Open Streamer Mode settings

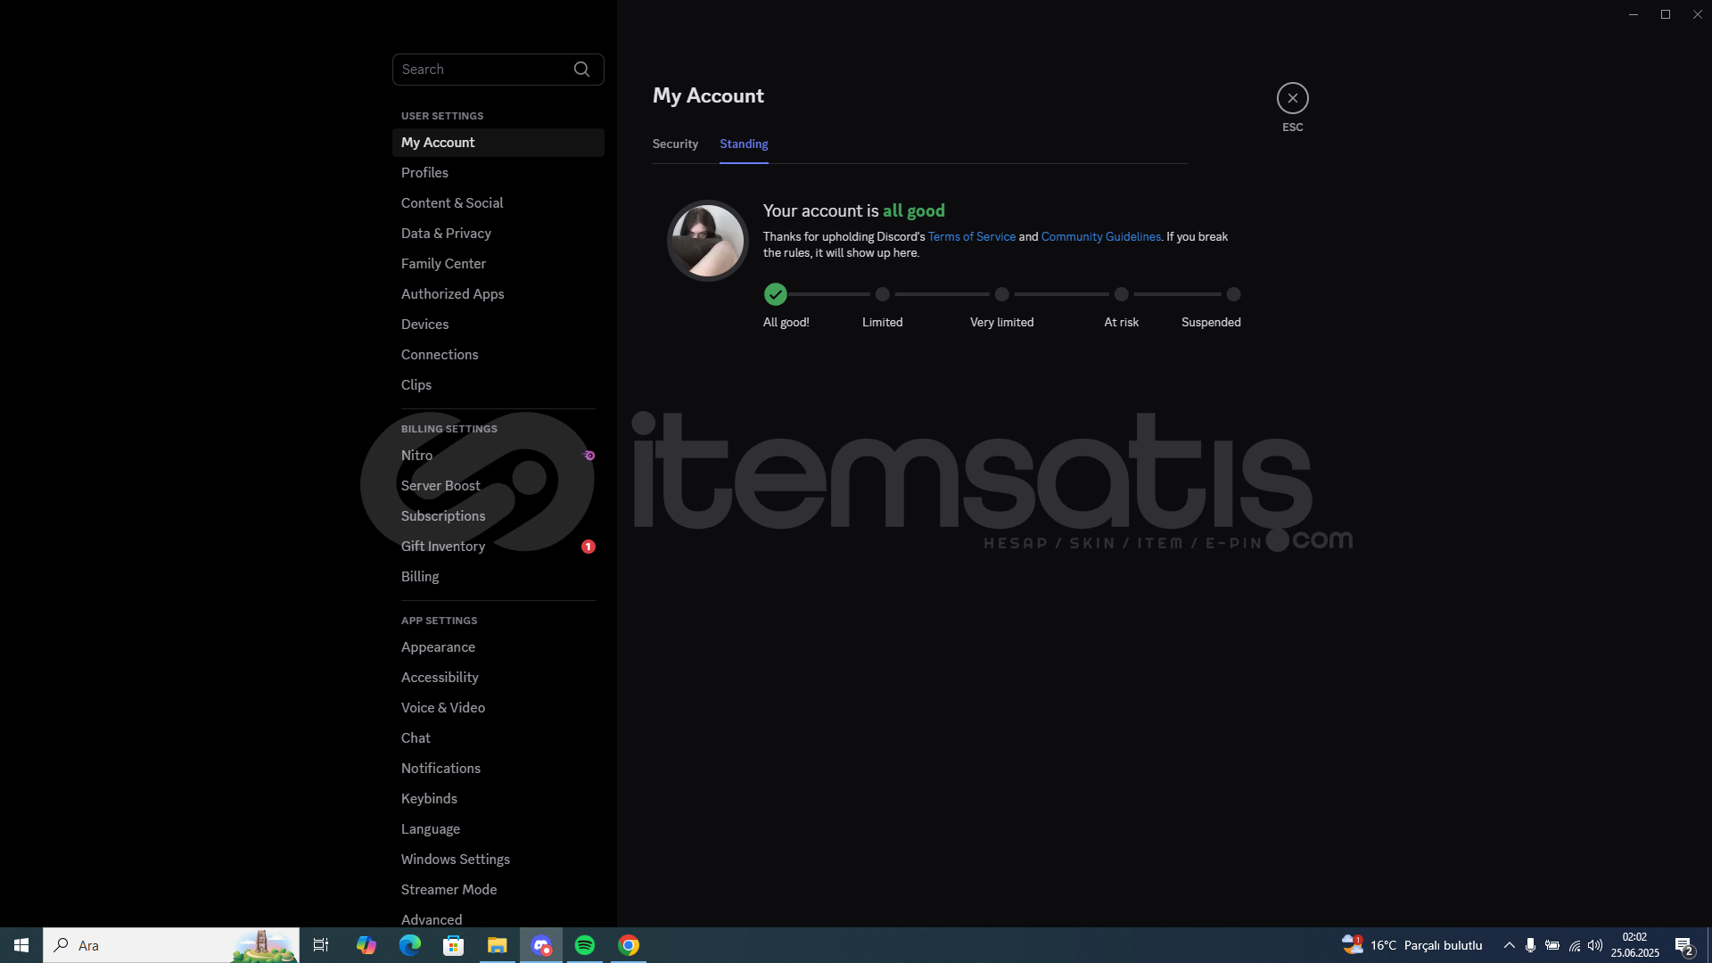498,890
